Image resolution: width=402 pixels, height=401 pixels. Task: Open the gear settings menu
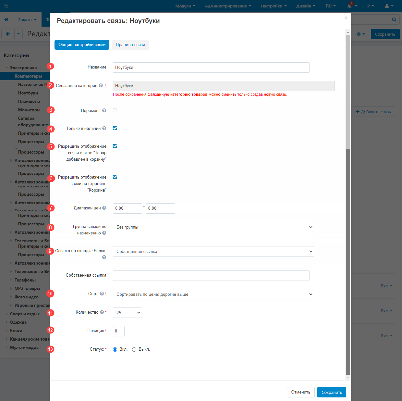[x=361, y=34]
